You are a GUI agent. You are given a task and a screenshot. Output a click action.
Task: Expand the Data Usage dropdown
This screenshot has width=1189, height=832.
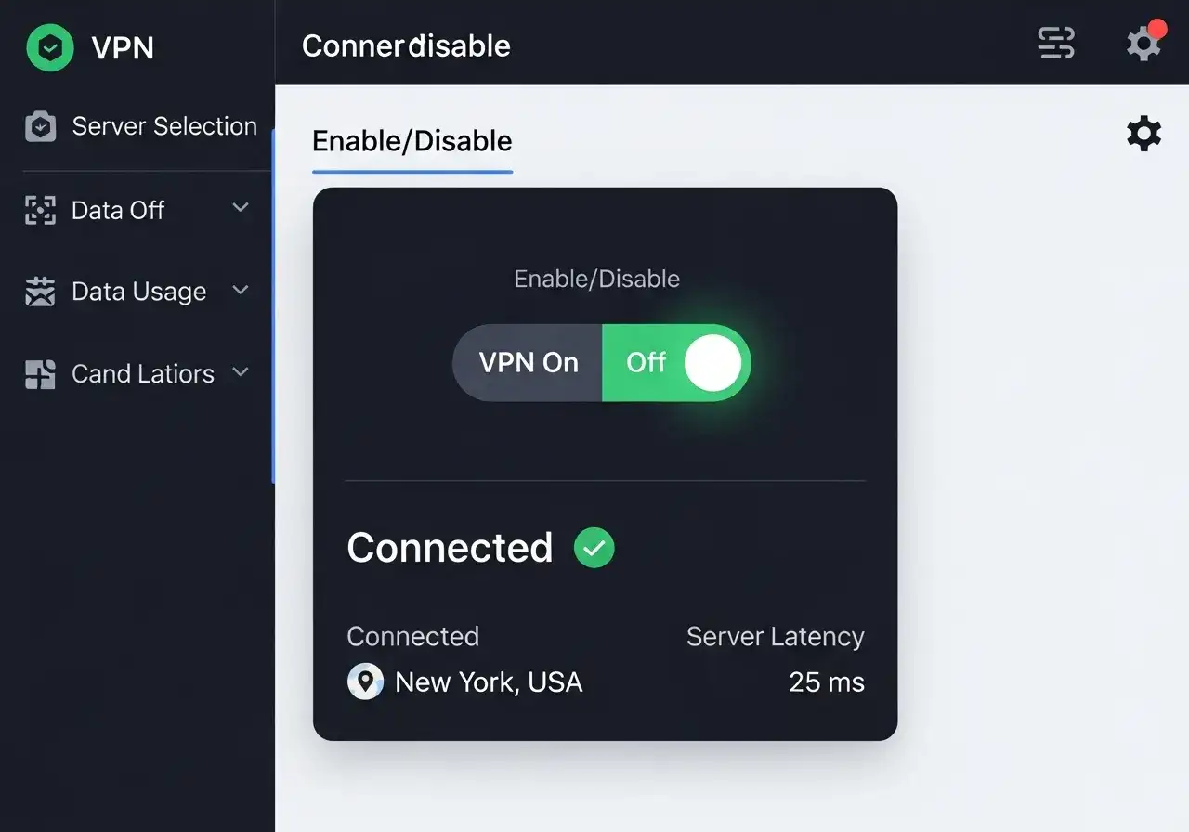pos(241,290)
